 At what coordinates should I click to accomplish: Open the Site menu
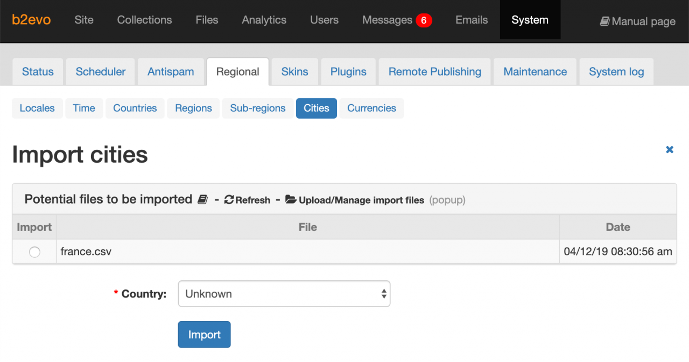tap(84, 20)
